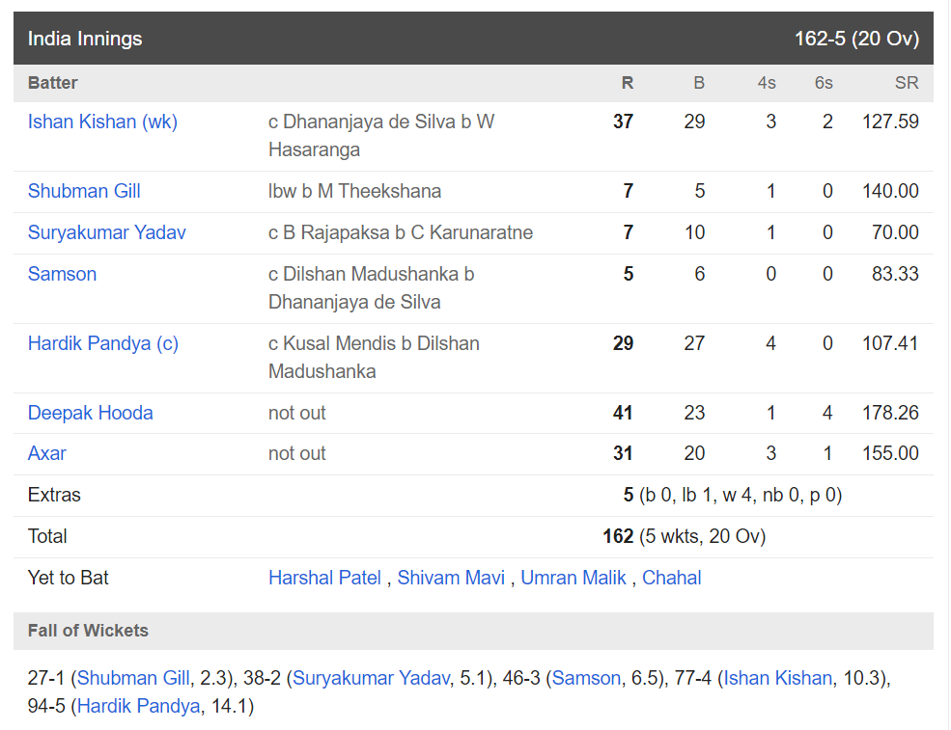
Task: Click the Deepak Hooda player link
Action: 90,413
